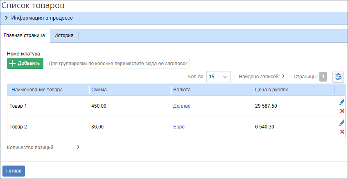Switch to the История tab

coord(64,35)
